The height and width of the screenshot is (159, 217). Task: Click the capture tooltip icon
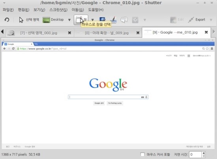124,20
